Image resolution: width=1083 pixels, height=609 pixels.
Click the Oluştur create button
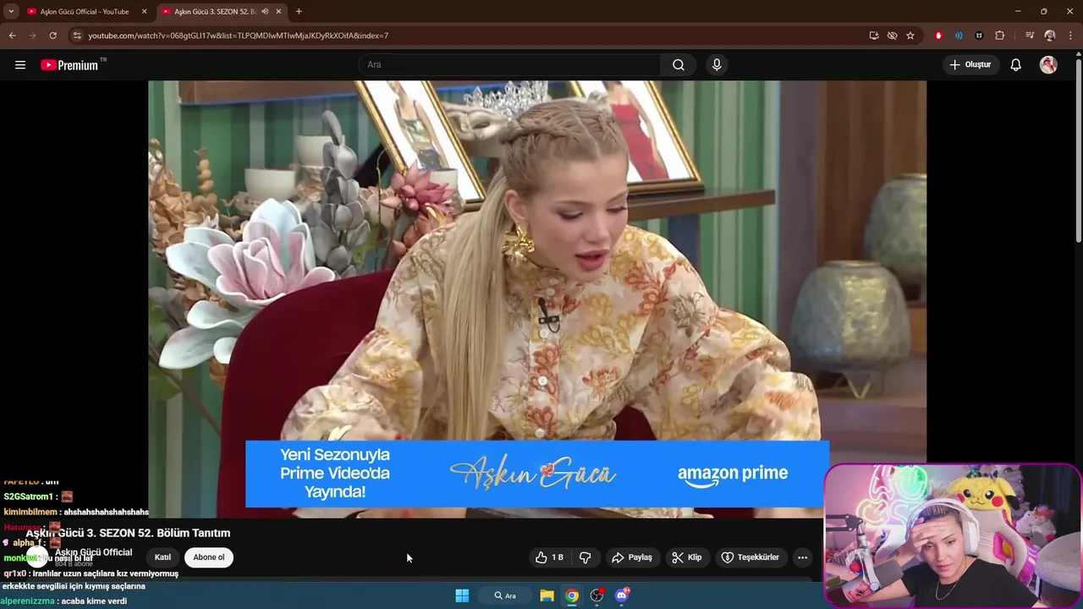coord(970,65)
